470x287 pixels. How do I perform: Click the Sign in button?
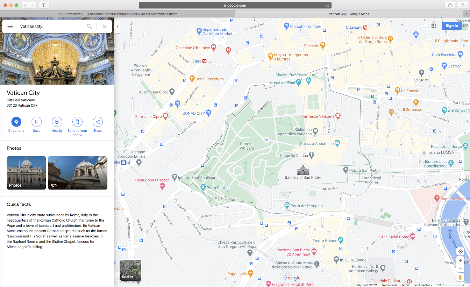tap(452, 26)
